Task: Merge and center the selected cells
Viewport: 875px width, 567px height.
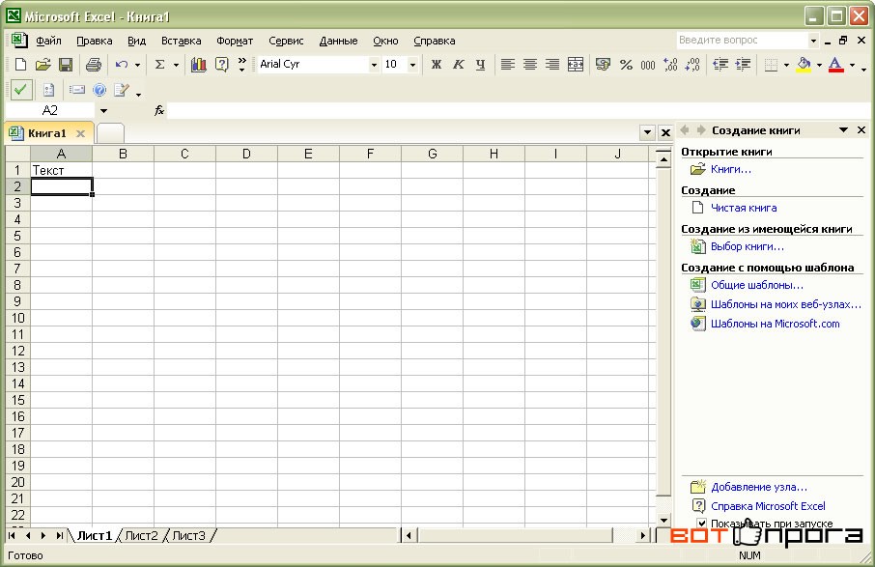Action: coord(576,64)
